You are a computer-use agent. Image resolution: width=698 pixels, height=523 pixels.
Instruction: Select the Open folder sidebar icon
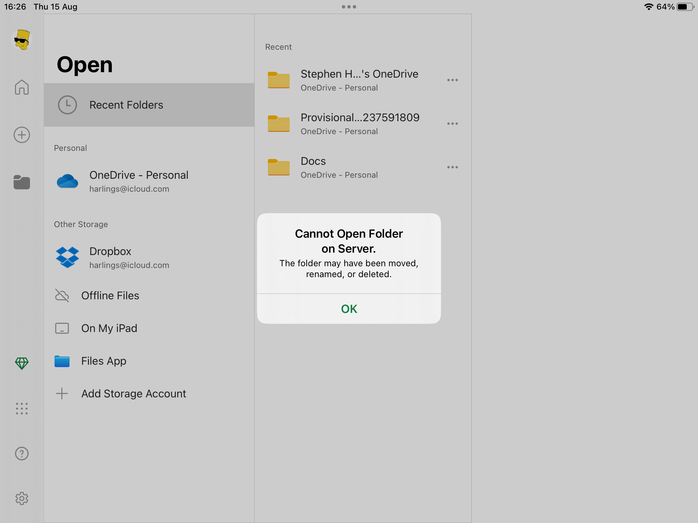tap(22, 182)
